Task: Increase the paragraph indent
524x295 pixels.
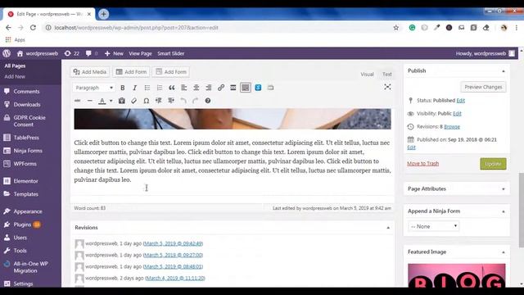Action: click(x=171, y=101)
